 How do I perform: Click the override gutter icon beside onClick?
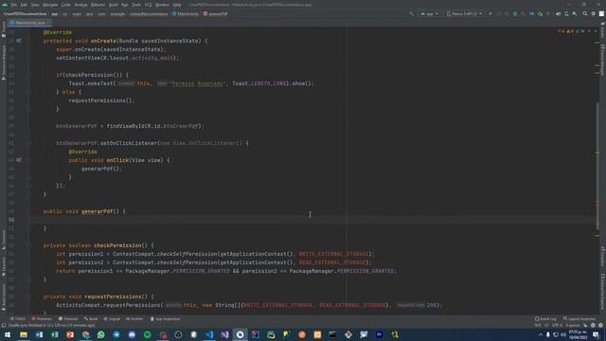click(x=19, y=160)
